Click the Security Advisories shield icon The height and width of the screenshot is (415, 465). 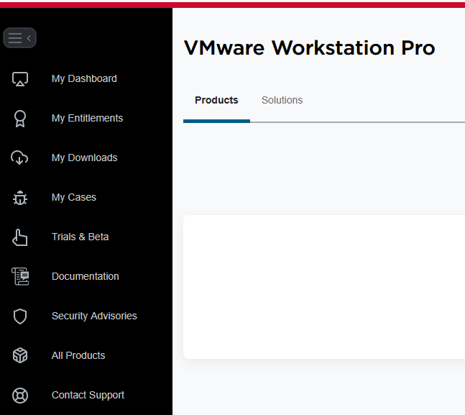click(20, 316)
